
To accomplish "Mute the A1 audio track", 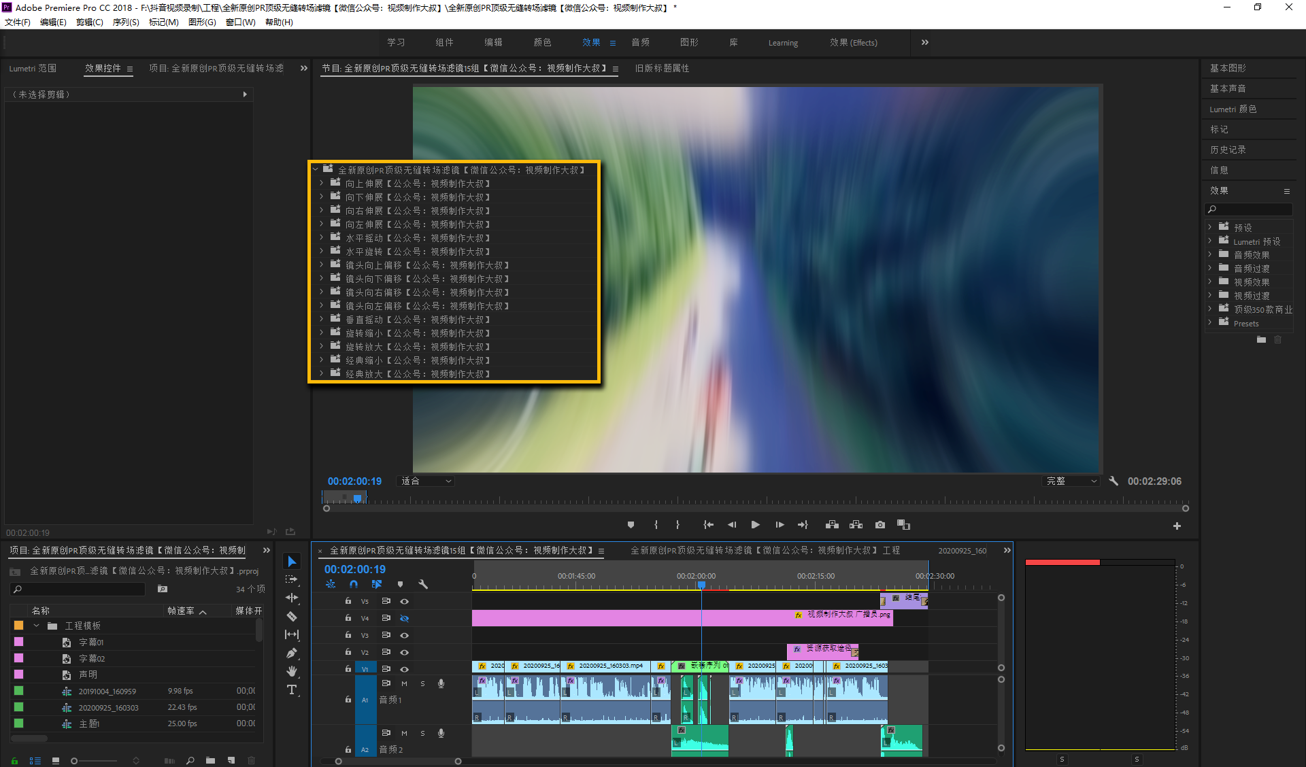I will pos(404,683).
